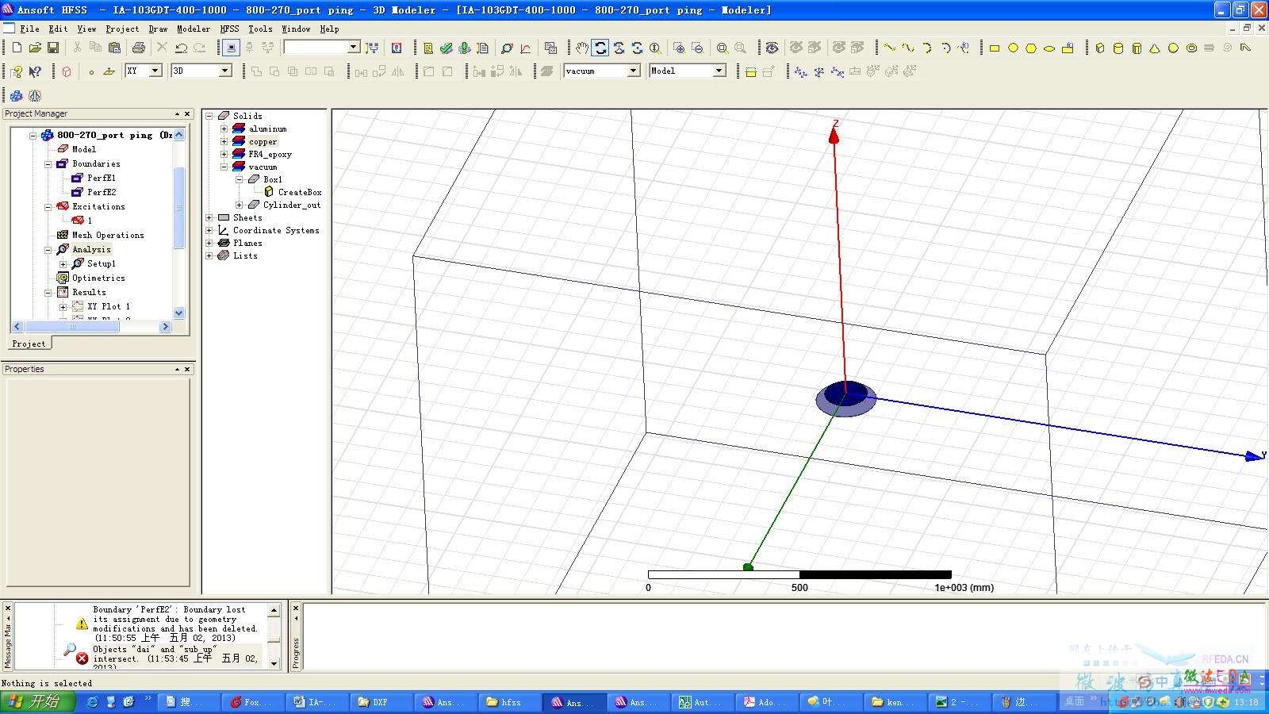Validate the design with the green check icon

point(447,48)
